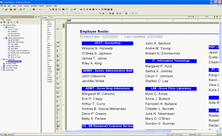Toggle the Group Tree toolbar icon
The height and width of the screenshot is (136, 222).
(x=50, y=10)
